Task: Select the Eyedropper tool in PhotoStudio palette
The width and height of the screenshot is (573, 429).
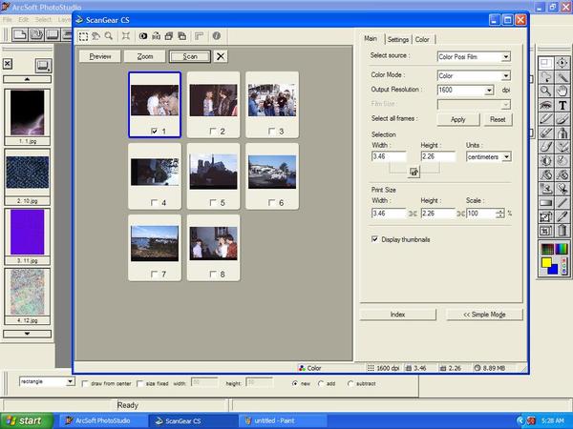Action: click(562, 216)
